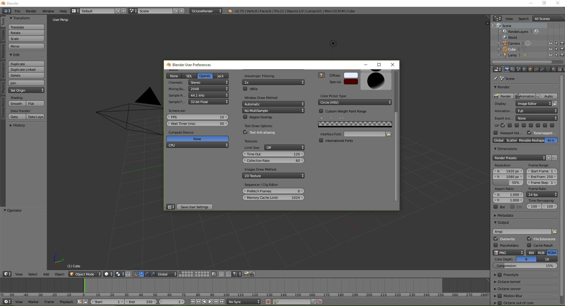Enable the International Fonts checkbox
Image resolution: width=565 pixels, height=306 pixels.
tap(321, 140)
